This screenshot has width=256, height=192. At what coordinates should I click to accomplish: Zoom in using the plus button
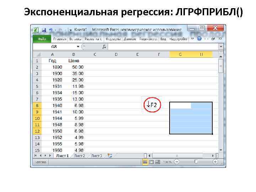pyautogui.click(x=215, y=162)
